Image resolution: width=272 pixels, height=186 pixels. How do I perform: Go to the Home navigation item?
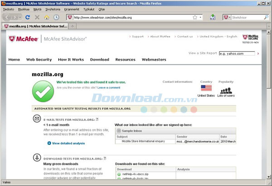pos(14,60)
